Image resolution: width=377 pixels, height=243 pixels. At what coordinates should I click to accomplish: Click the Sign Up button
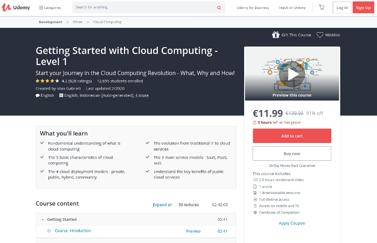click(x=363, y=8)
